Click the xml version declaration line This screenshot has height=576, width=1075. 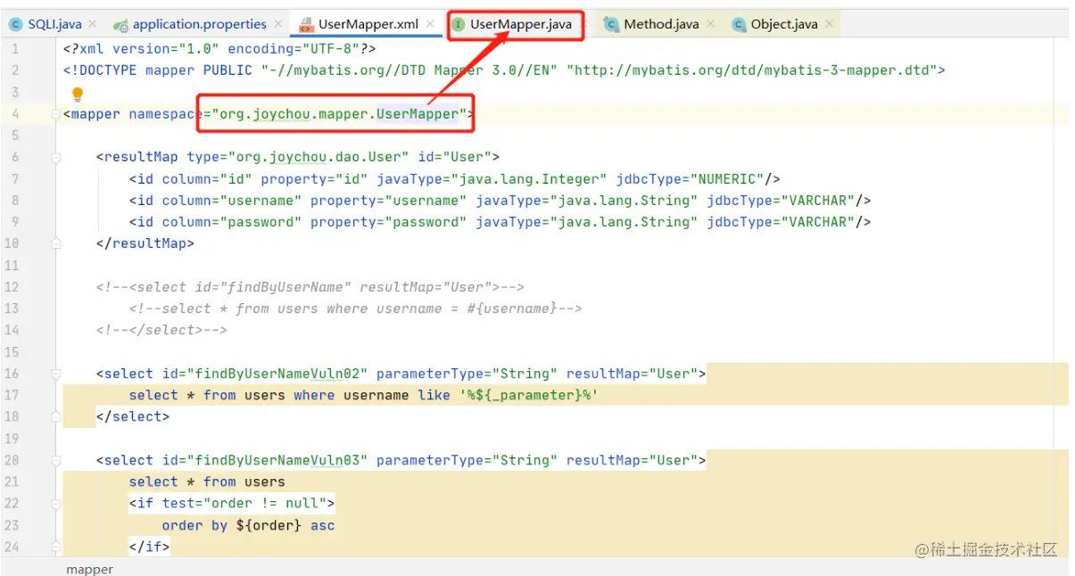tap(219, 48)
